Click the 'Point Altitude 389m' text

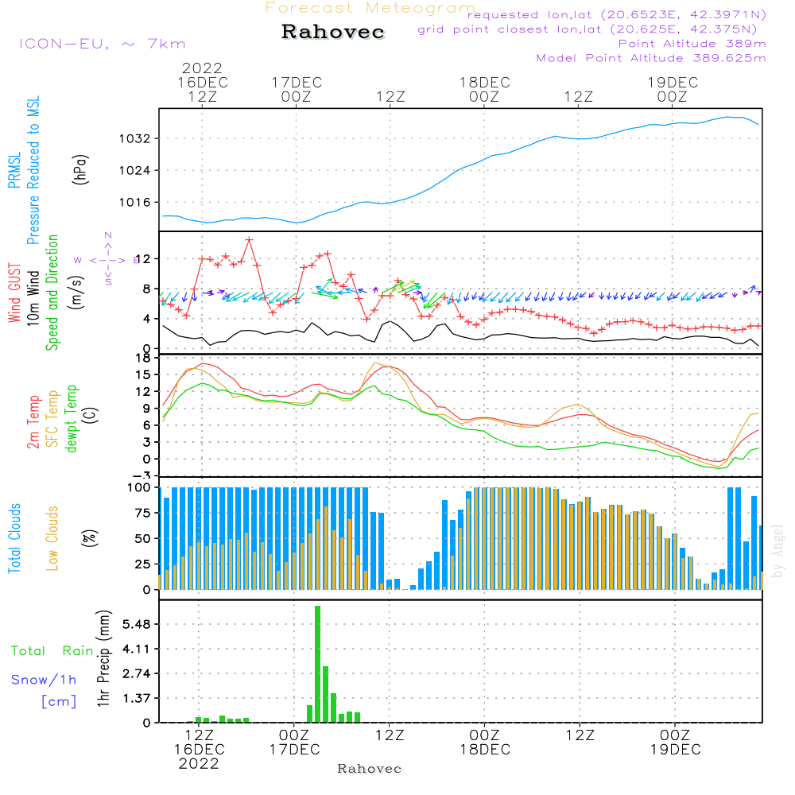click(x=692, y=44)
